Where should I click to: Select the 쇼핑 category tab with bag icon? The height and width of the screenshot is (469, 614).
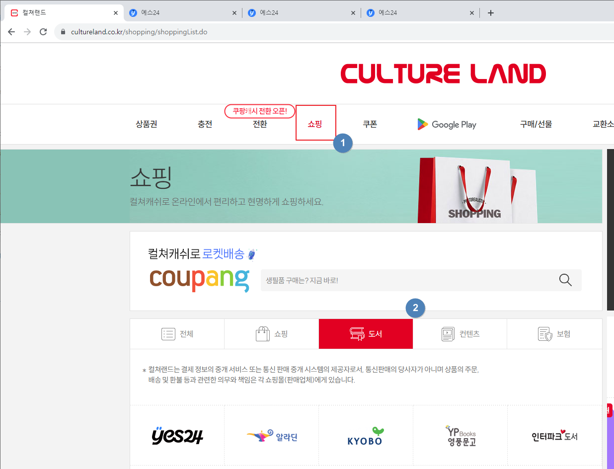272,334
